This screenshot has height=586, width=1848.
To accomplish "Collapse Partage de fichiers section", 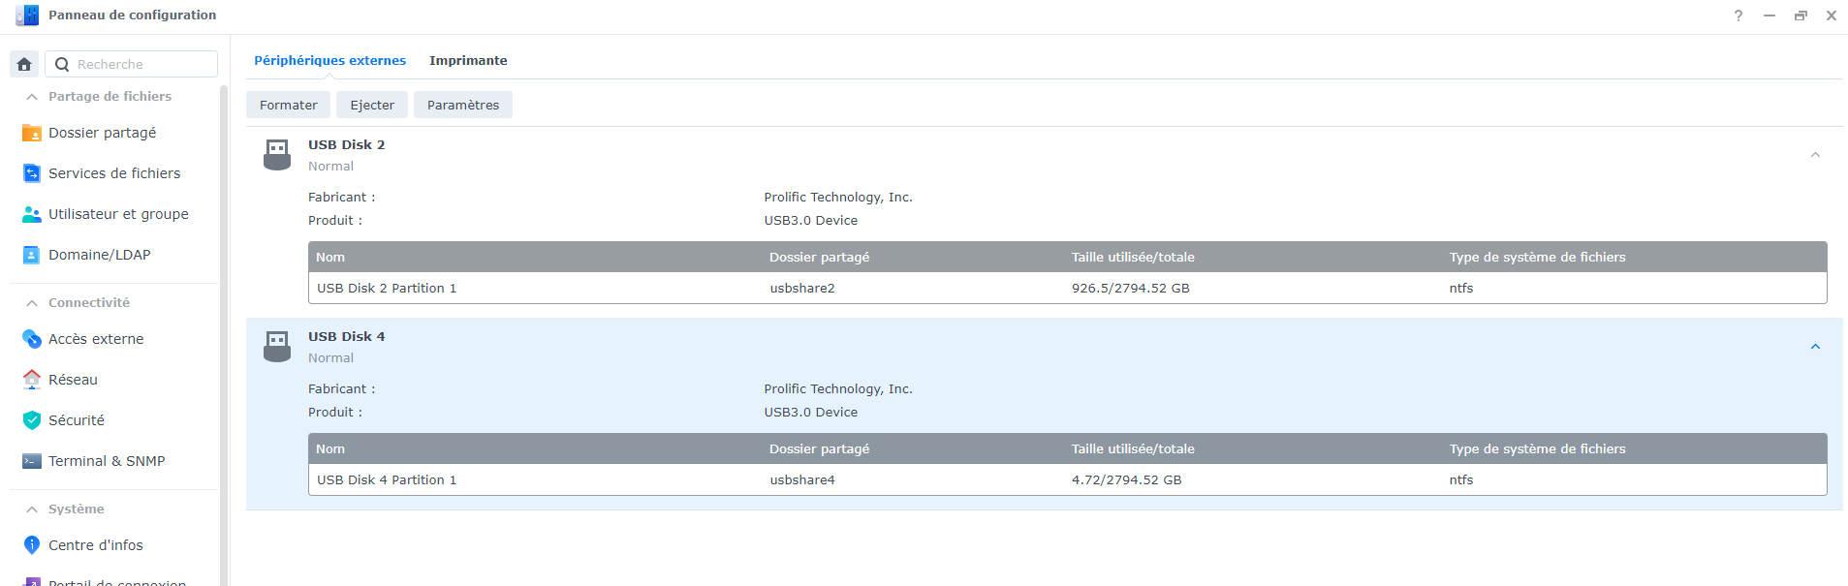I will (32, 97).
